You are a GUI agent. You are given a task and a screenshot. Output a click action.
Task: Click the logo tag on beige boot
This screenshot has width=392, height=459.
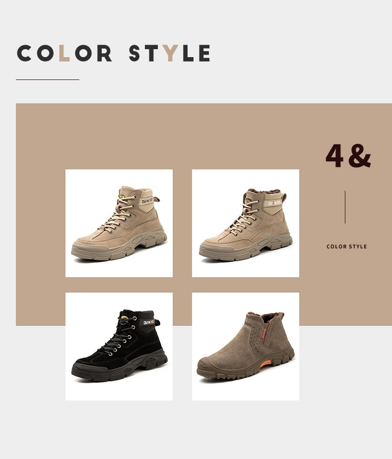(148, 201)
